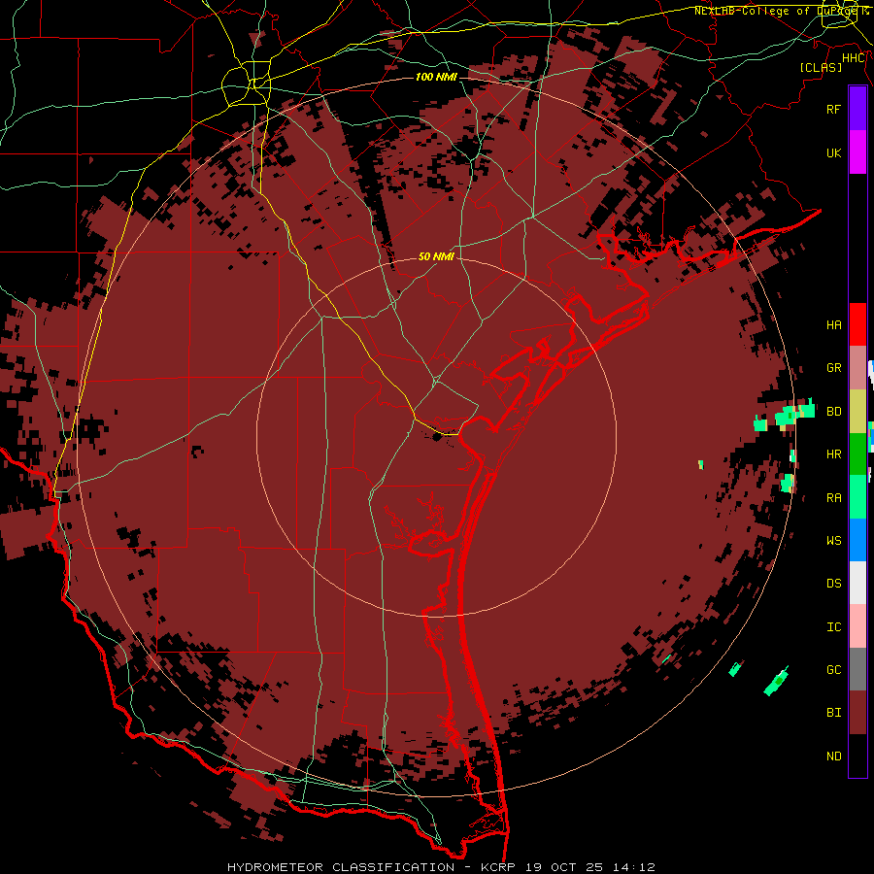Click the 100 NMI range ring label
This screenshot has width=874, height=874.
tap(436, 77)
